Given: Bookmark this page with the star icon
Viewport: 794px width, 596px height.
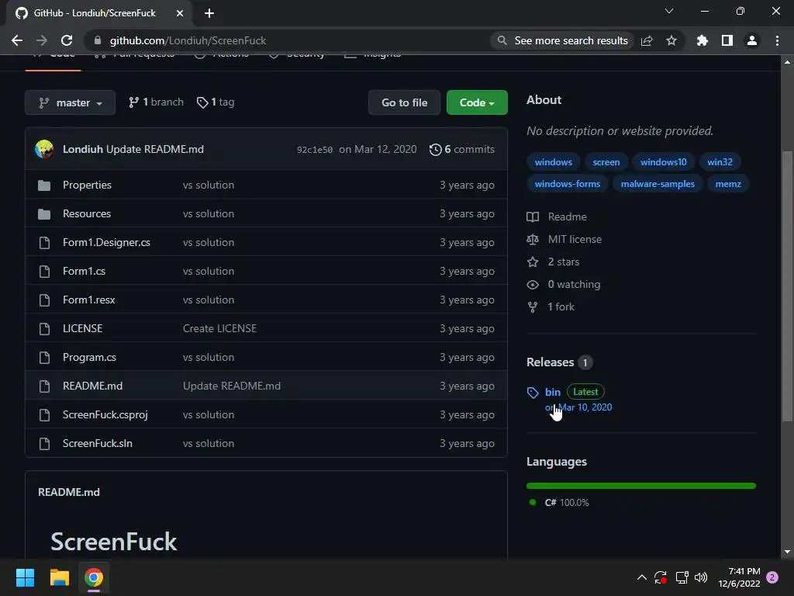Looking at the screenshot, I should pyautogui.click(x=671, y=40).
